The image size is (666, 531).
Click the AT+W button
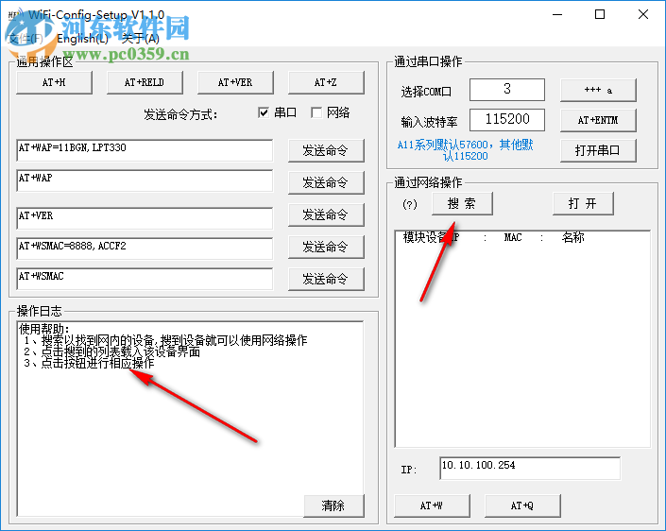point(432,505)
